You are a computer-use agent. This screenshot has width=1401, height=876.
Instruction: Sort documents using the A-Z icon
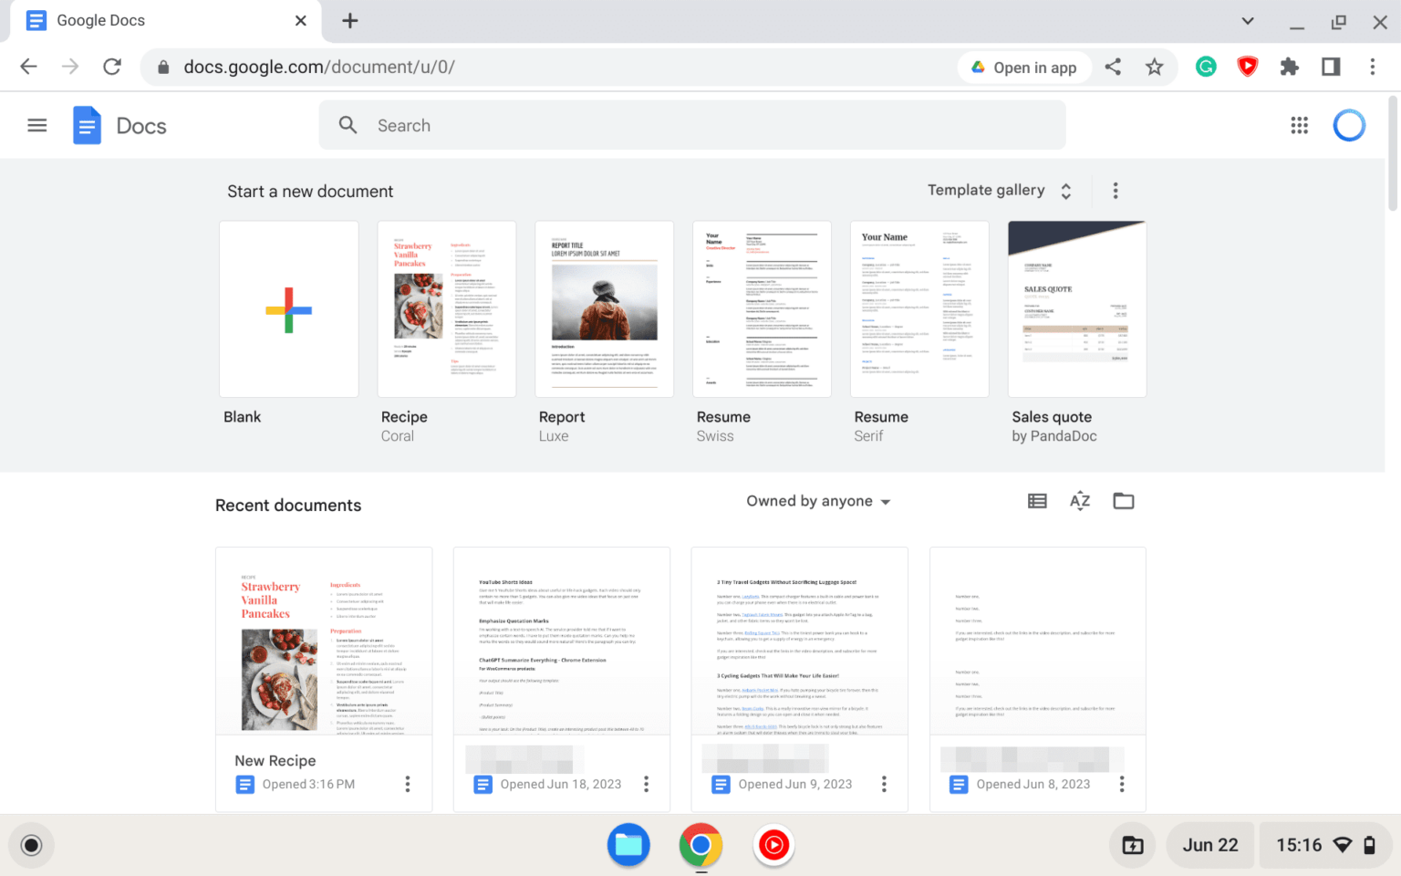coord(1080,500)
